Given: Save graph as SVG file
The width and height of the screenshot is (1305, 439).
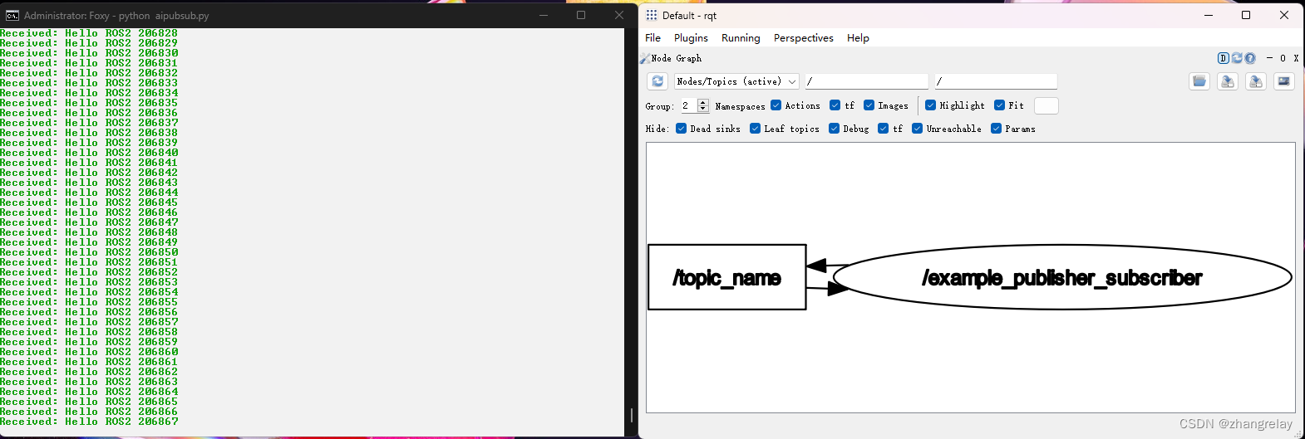Looking at the screenshot, I should pyautogui.click(x=1256, y=81).
